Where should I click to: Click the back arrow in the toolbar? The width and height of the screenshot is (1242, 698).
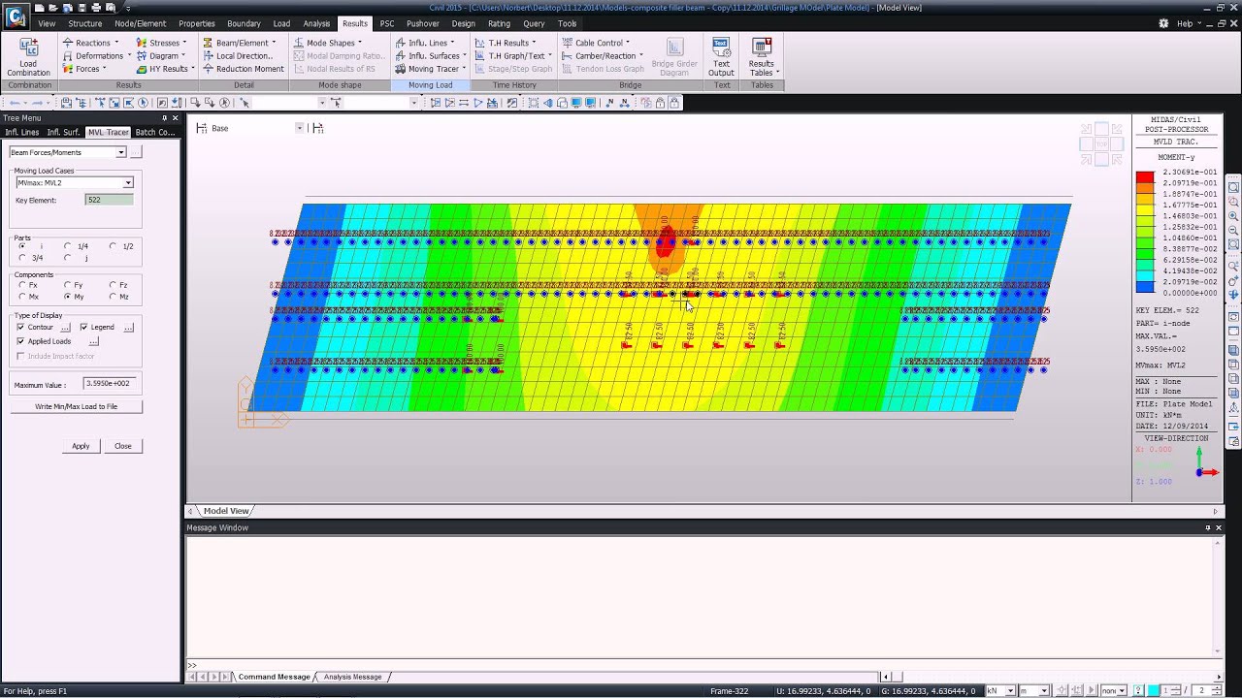(x=15, y=103)
